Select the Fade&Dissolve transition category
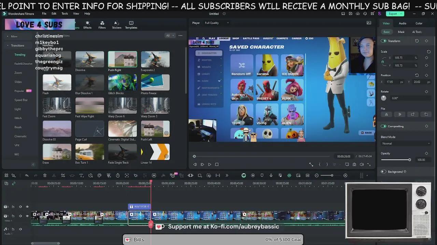 23,64
